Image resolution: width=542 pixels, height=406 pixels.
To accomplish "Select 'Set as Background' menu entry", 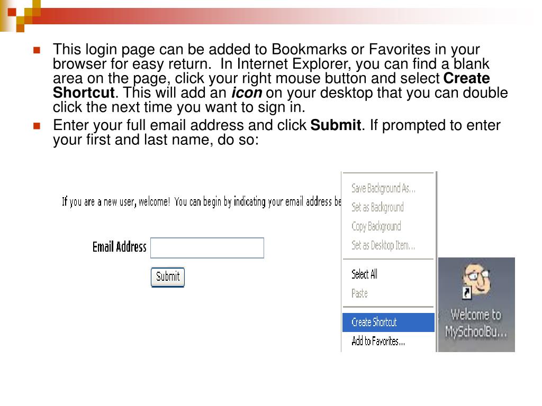I will pos(377,207).
